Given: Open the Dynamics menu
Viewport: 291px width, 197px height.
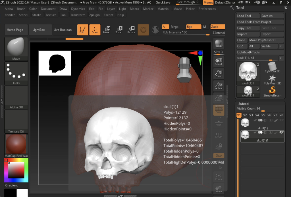Looking at the screenshot, I should pyautogui.click(x=78, y=9).
